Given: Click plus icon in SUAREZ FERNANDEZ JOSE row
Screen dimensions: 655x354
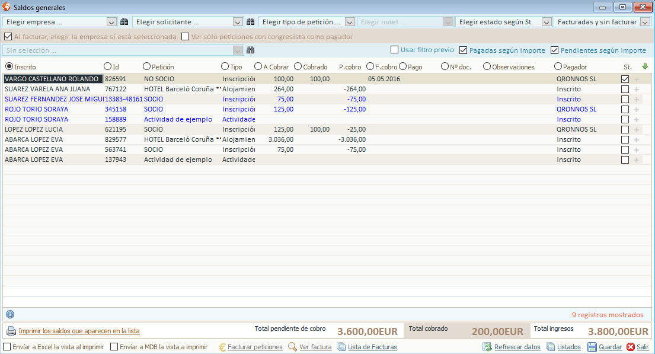Looking at the screenshot, I should tap(636, 100).
